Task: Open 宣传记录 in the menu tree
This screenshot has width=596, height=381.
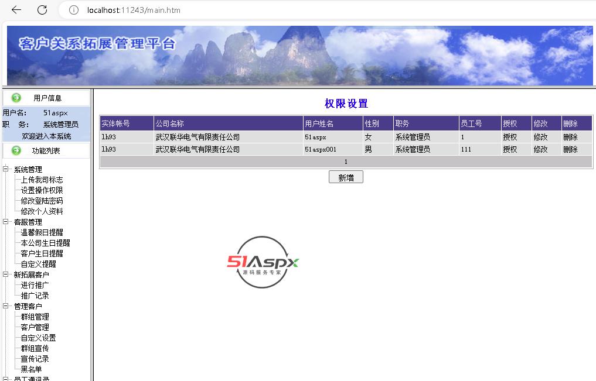Action: [x=35, y=359]
